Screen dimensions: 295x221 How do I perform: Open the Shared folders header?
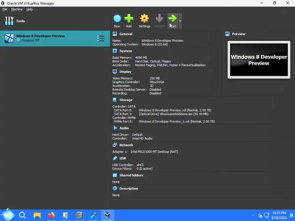(x=131, y=175)
